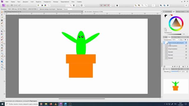
Task: Click the colour opacity slider
Action: coord(174,34)
